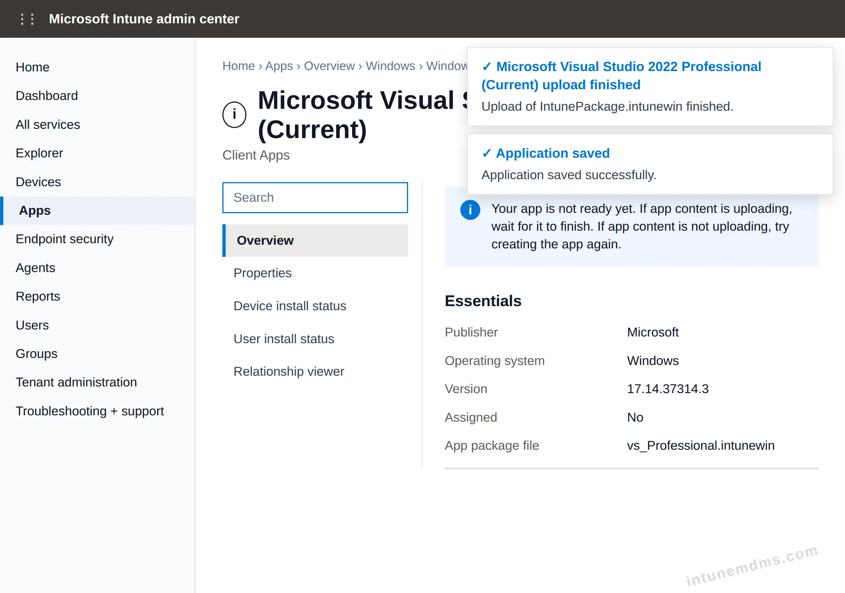This screenshot has width=845, height=593.
Task: Click the 'Upload of IntunePackage.intunewin finished.' message
Action: click(607, 106)
